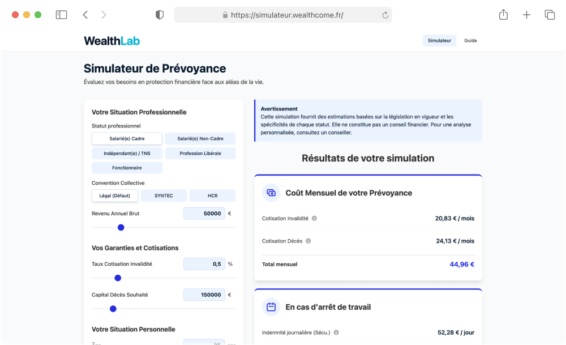Open the Safari sidebar

[61, 14]
